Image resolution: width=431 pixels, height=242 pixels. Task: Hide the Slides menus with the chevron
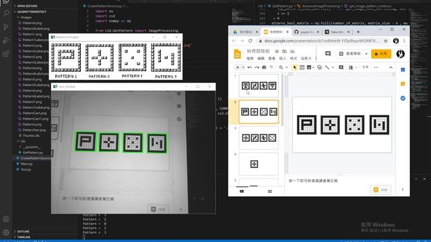(391, 67)
